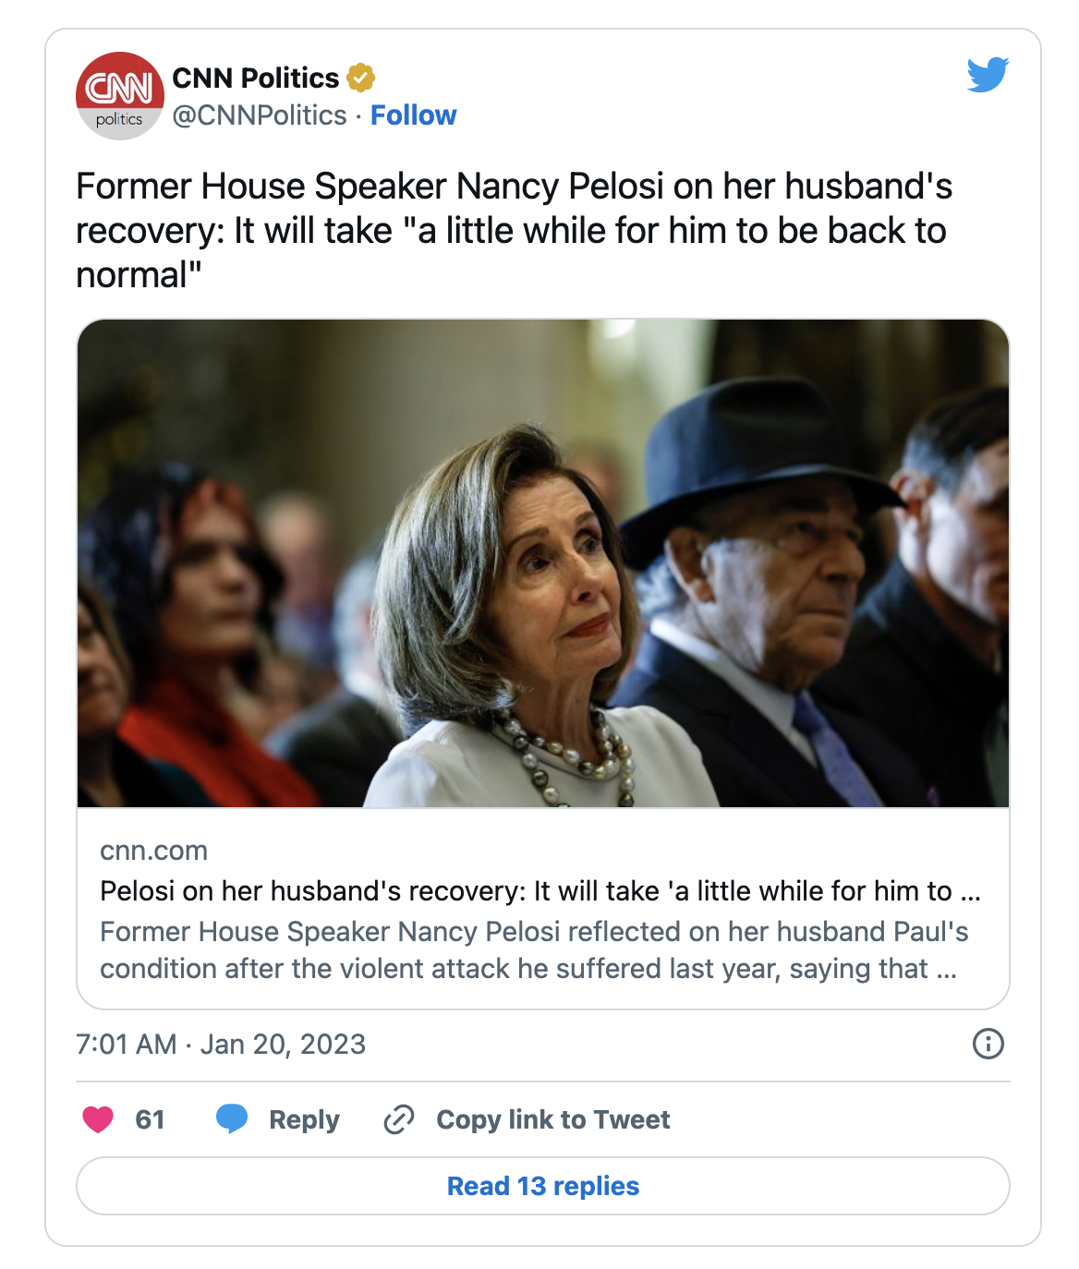Open the tweet info circle icon

click(x=988, y=1044)
